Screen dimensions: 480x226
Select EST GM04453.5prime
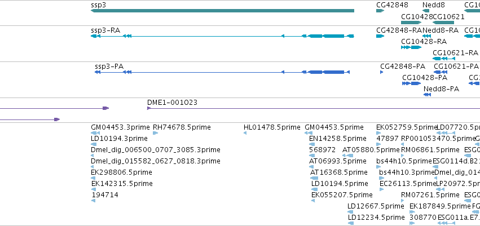tap(334, 127)
